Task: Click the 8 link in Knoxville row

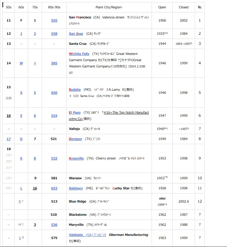Action: coord(35,158)
